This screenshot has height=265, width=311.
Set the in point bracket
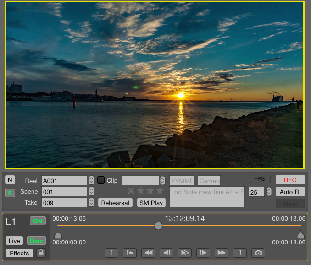[x=111, y=253]
